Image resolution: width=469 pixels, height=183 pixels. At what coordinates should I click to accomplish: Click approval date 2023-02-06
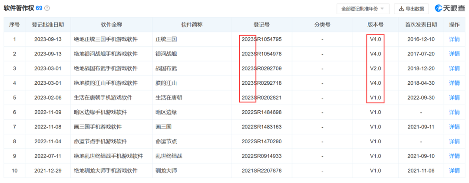(48, 98)
